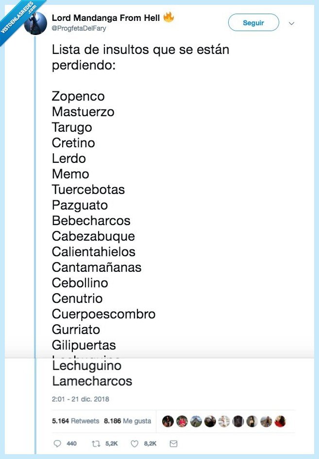The height and width of the screenshot is (459, 319).
Task: Open Lord Mandanga's profile avatar
Action: pyautogui.click(x=35, y=22)
